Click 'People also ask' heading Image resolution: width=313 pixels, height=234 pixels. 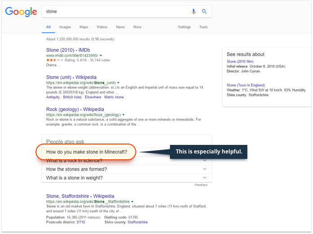[x=65, y=141]
